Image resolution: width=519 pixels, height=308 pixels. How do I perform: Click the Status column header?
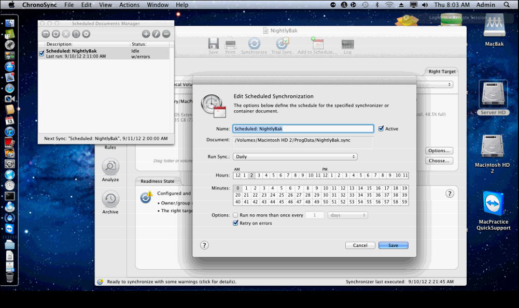(150, 44)
